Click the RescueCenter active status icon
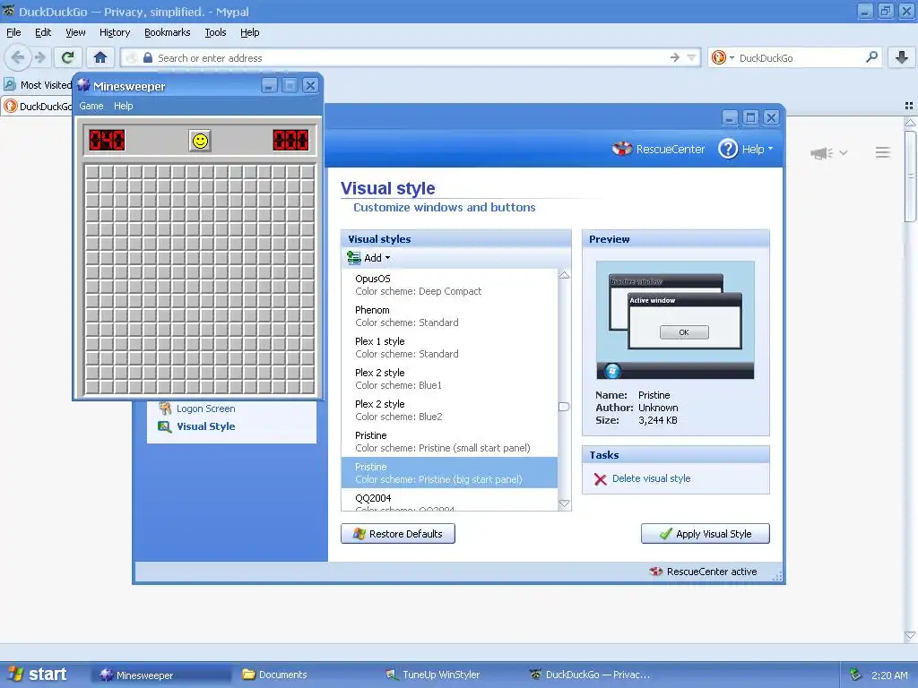The height and width of the screenshot is (688, 918). pyautogui.click(x=655, y=572)
